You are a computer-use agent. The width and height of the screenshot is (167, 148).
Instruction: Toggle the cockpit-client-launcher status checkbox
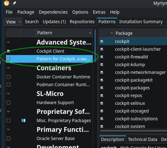(102, 49)
